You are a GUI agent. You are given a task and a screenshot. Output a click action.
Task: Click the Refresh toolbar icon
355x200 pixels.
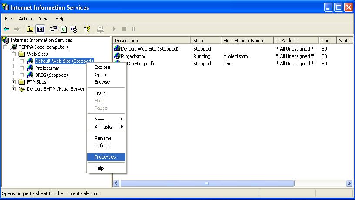tap(64, 29)
